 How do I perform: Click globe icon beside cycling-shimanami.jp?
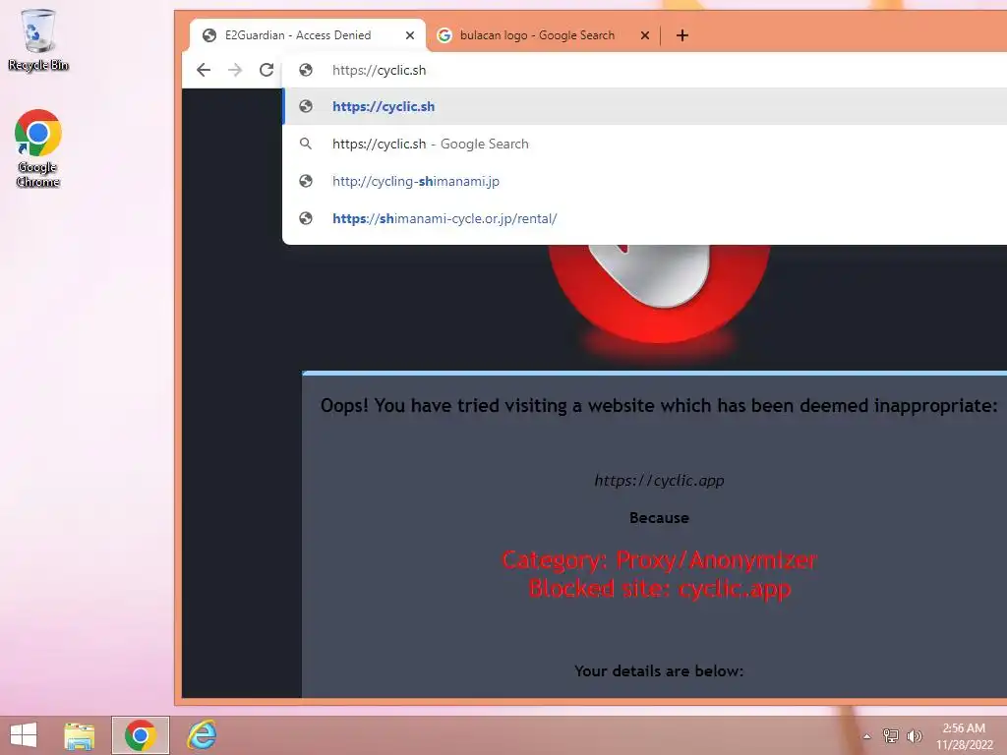pos(306,181)
